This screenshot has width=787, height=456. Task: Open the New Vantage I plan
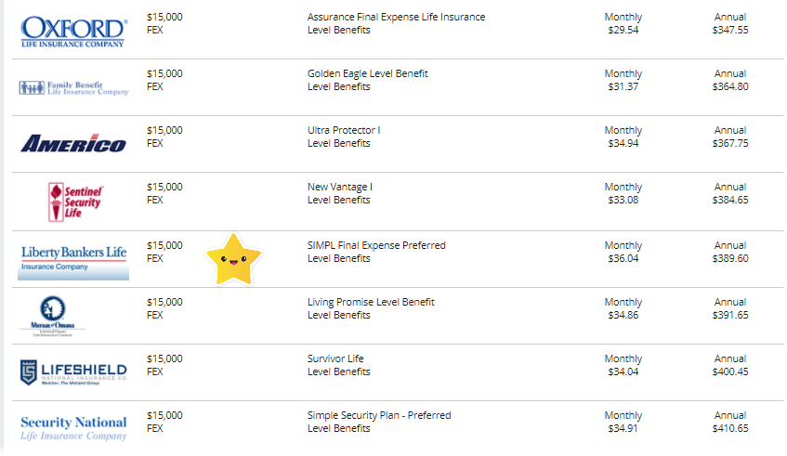(340, 187)
